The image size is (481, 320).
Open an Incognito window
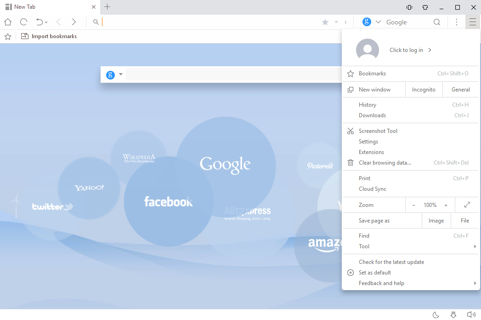point(424,90)
